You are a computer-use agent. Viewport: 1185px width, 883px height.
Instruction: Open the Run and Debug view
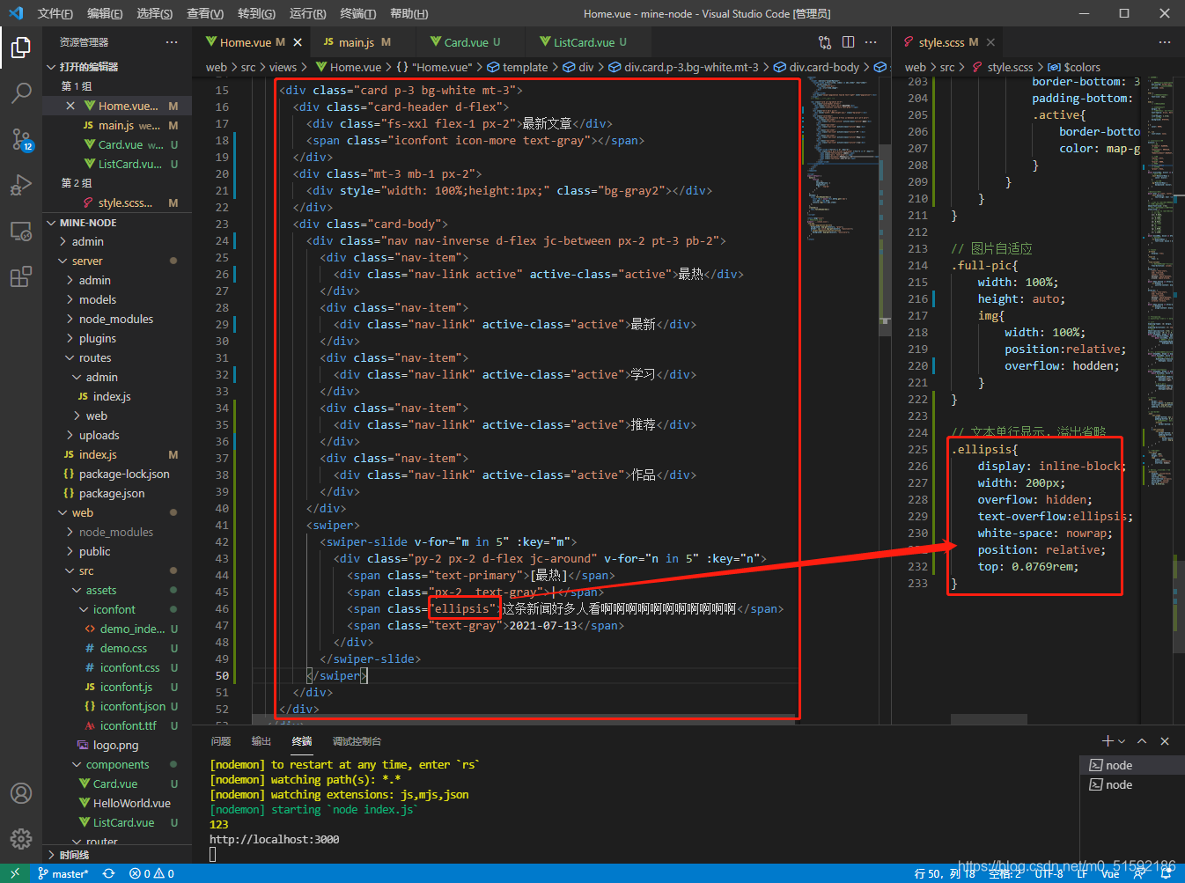tap(21, 185)
